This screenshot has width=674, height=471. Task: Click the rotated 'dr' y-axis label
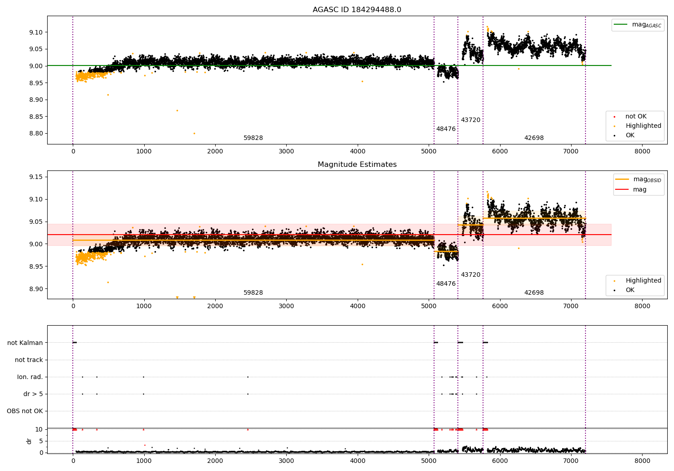(29, 441)
